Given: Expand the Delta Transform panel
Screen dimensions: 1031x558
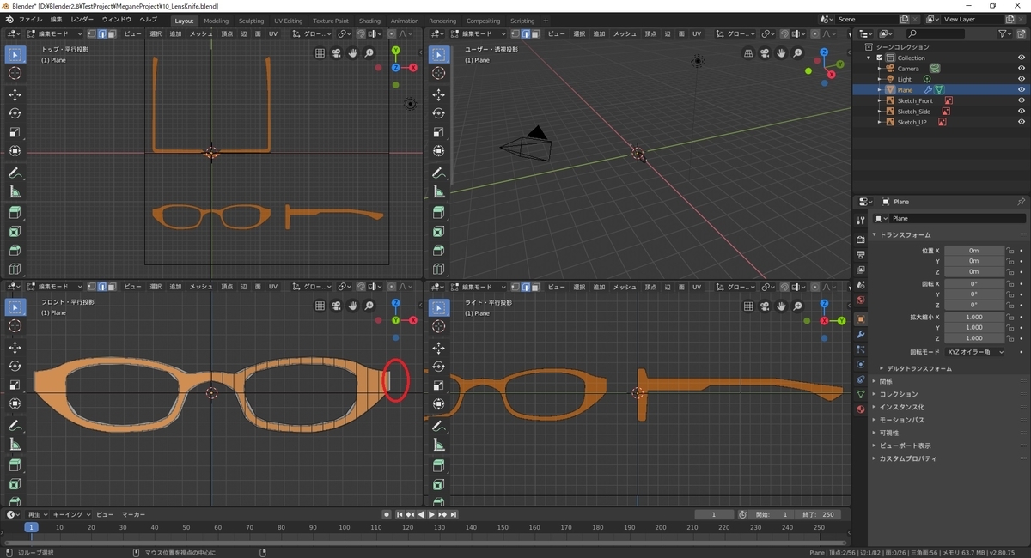Looking at the screenshot, I should [x=918, y=368].
